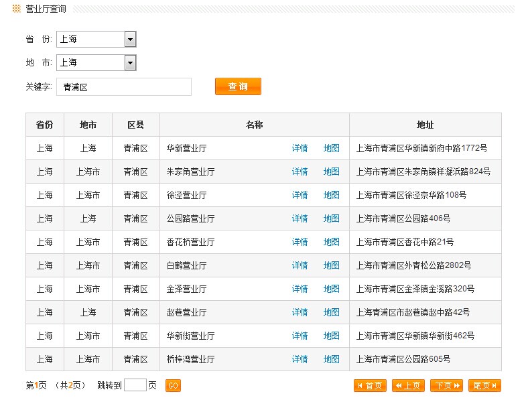Click the orange 查询 button
Screen dimensions: 526x402
[238, 86]
